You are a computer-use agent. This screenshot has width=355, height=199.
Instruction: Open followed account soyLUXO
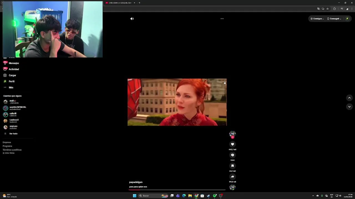coord(11,127)
